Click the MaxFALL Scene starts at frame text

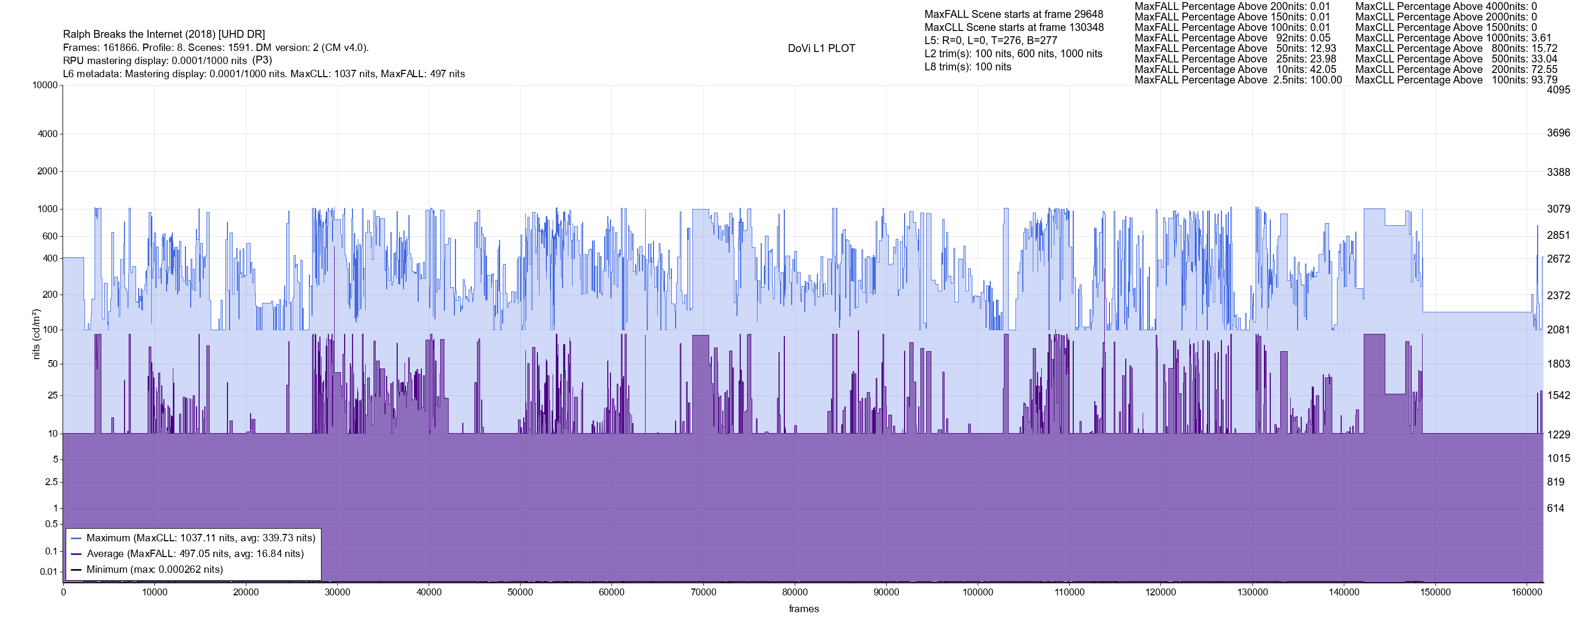(1014, 14)
